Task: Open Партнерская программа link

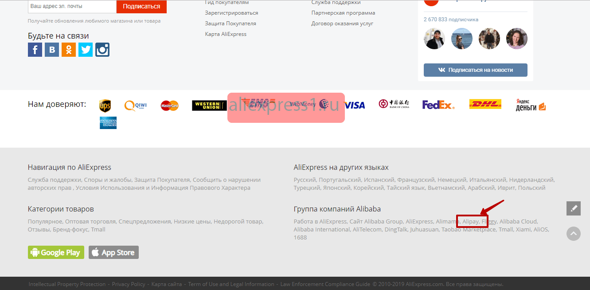Action: pos(343,13)
